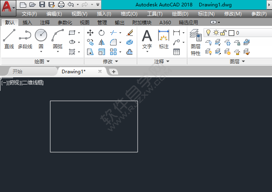Toggle layer lock padlock icon
This screenshot has width=272, height=192.
pyautogui.click(x=223, y=33)
